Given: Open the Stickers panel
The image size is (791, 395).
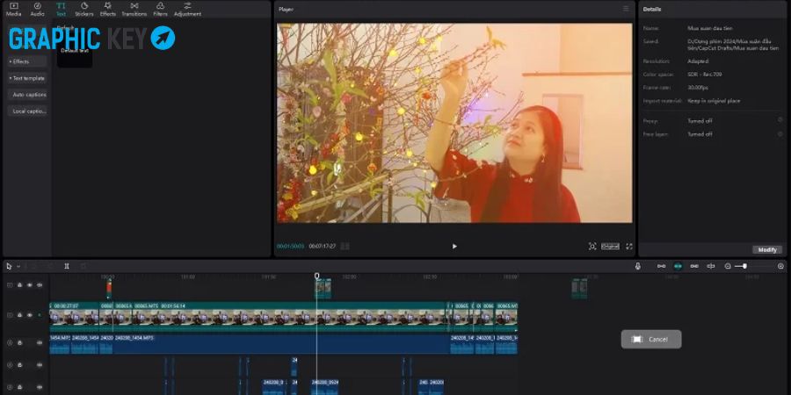Looking at the screenshot, I should [x=84, y=9].
